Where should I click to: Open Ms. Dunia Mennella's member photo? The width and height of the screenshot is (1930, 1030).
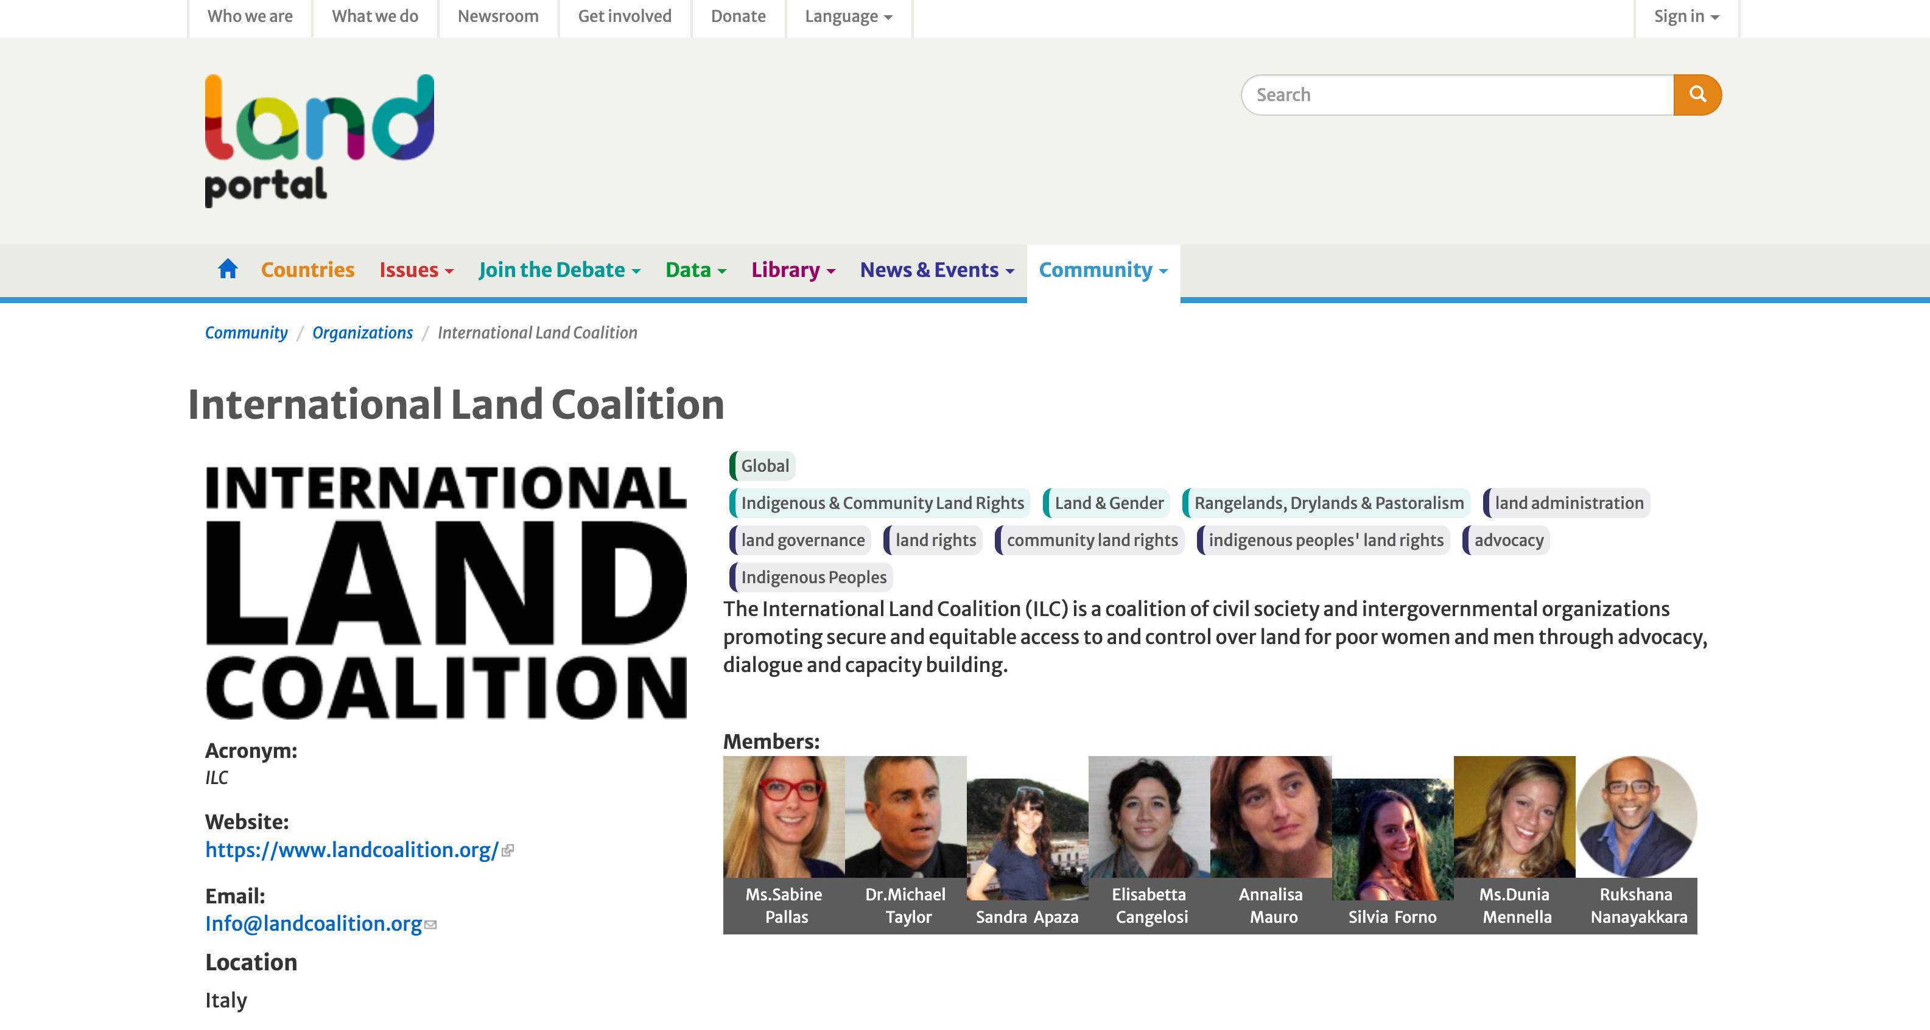[x=1515, y=816]
